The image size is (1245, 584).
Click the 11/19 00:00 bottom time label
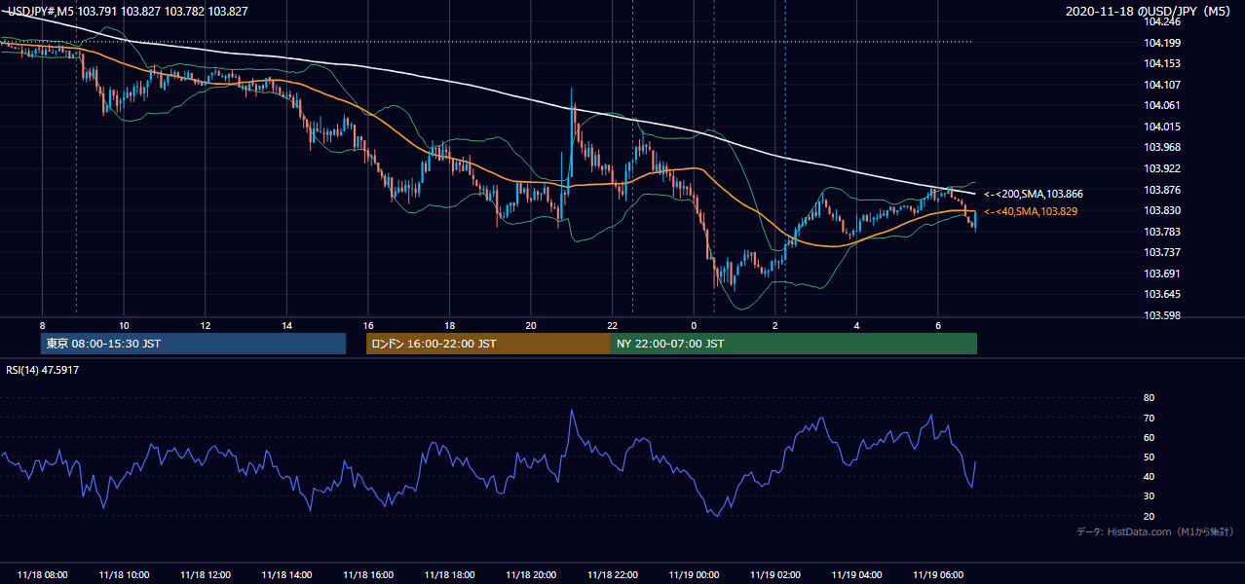tap(694, 575)
